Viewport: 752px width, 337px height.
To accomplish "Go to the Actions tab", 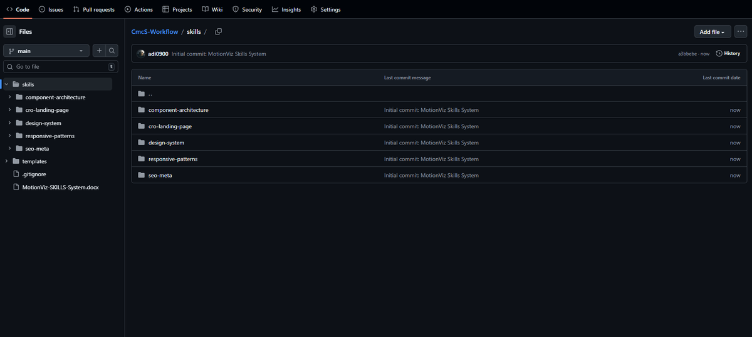I will coord(138,9).
